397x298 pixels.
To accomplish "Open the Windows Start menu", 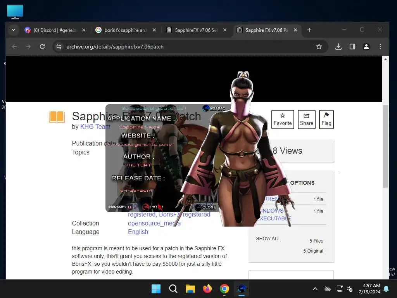I will [x=156, y=289].
